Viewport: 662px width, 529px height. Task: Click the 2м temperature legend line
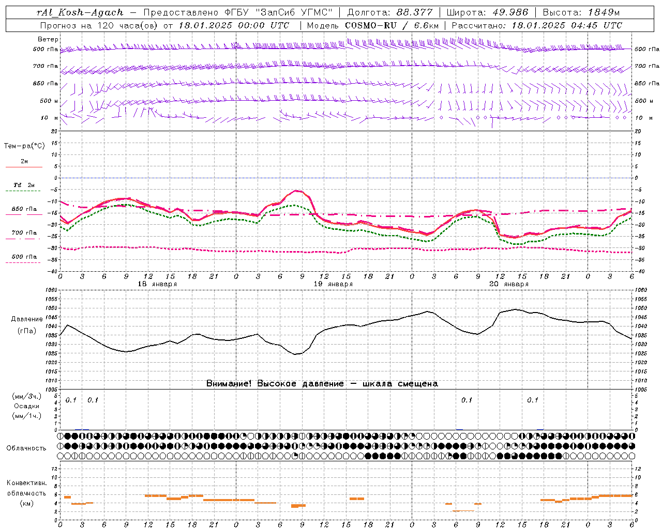coord(24,163)
